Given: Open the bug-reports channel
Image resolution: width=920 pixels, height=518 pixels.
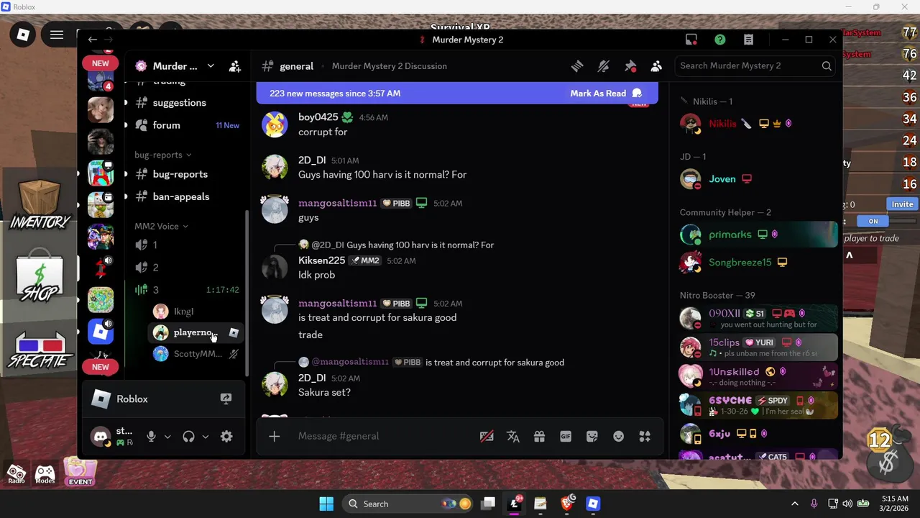Looking at the screenshot, I should click(x=185, y=174).
